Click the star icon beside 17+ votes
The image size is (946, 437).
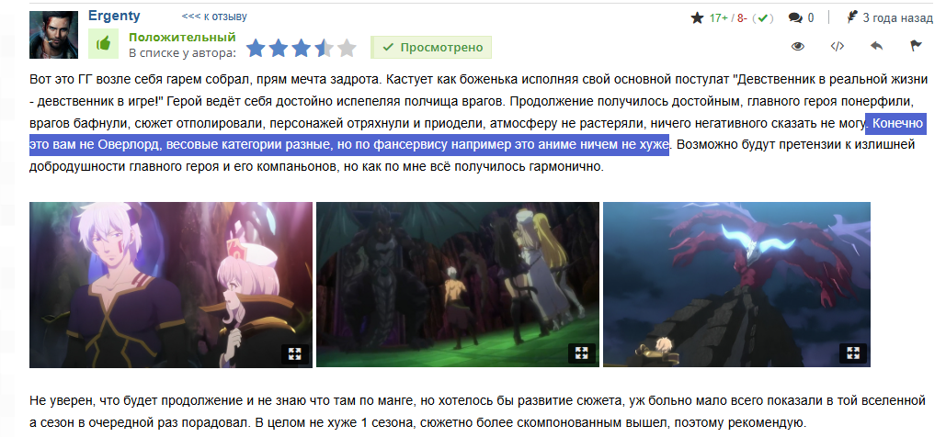point(698,18)
